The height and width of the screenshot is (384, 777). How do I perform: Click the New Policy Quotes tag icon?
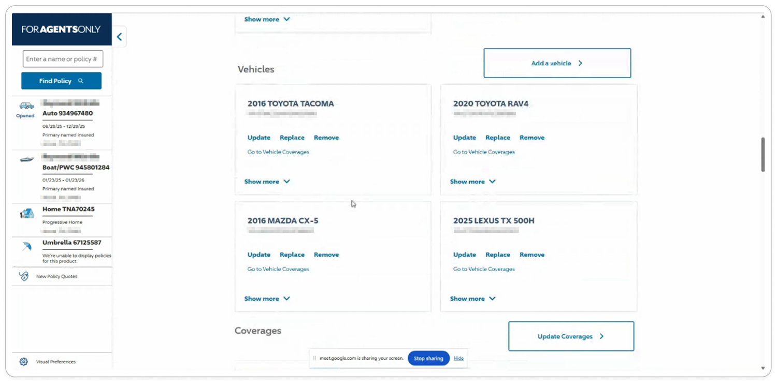[x=24, y=276]
